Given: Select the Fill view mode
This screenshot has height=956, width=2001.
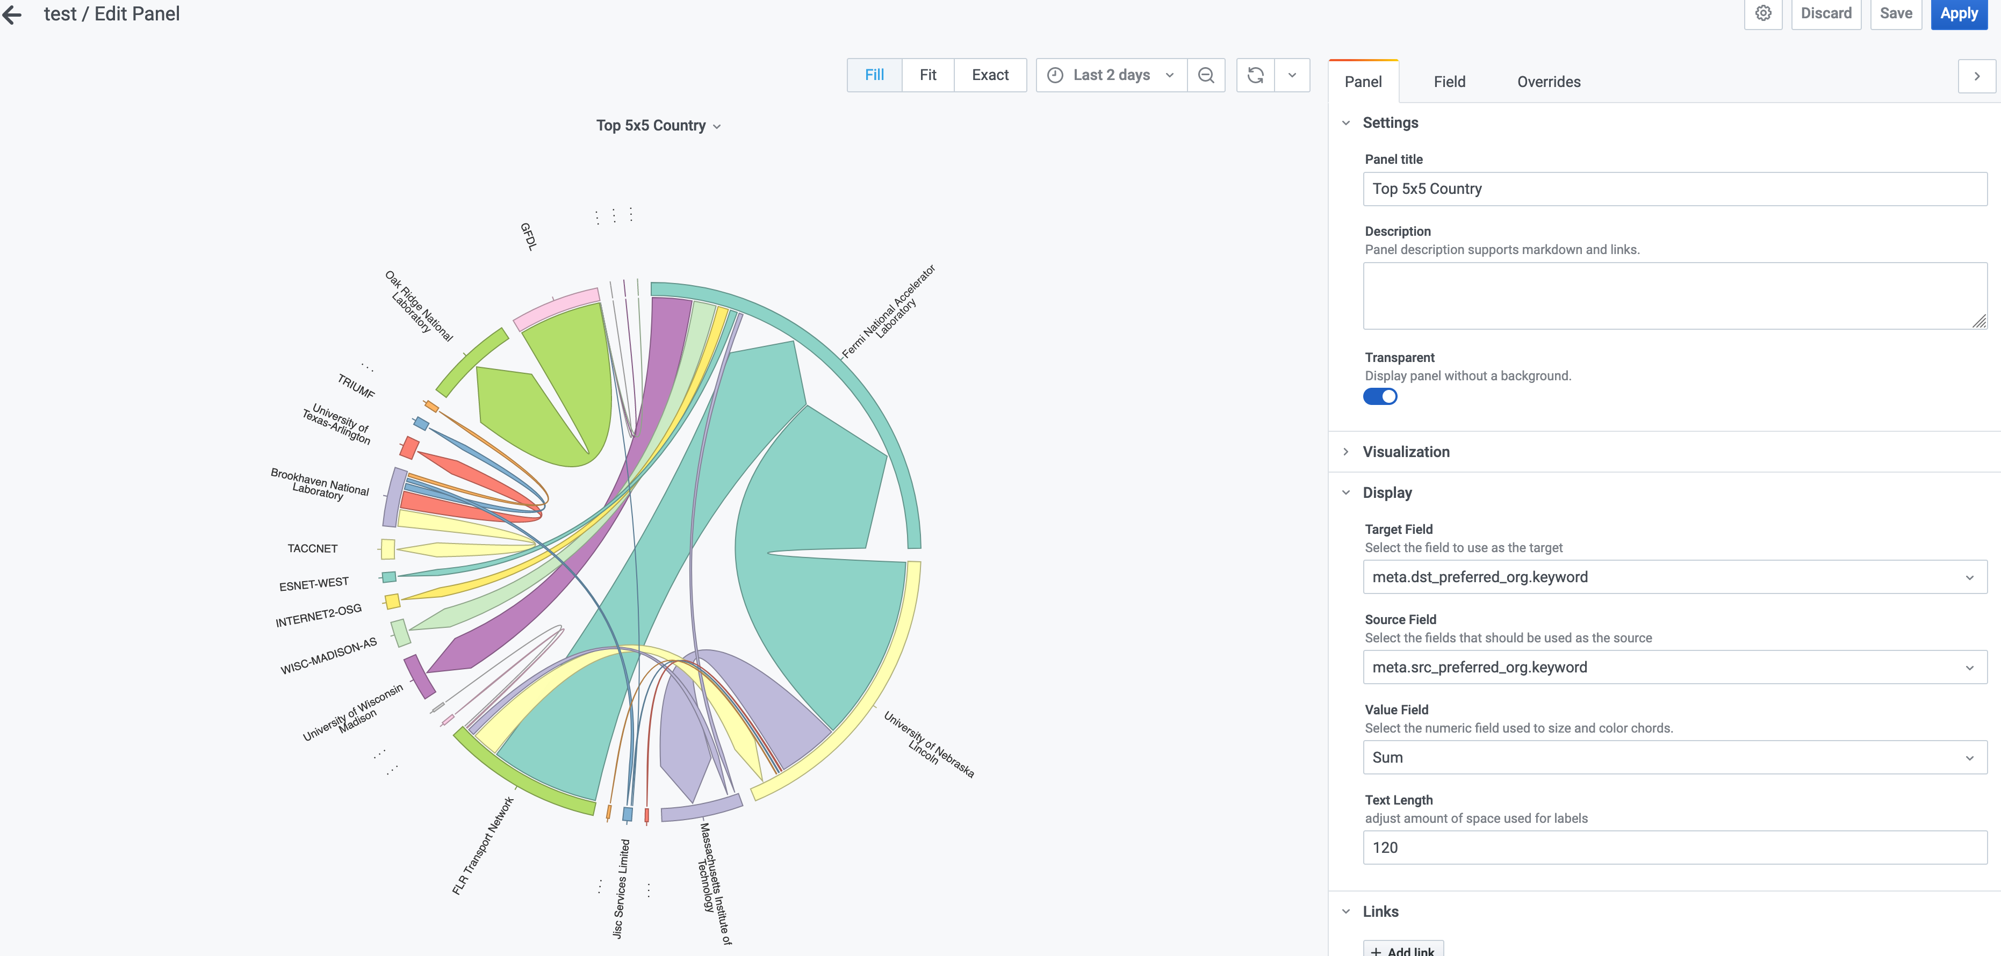Looking at the screenshot, I should [x=874, y=75].
